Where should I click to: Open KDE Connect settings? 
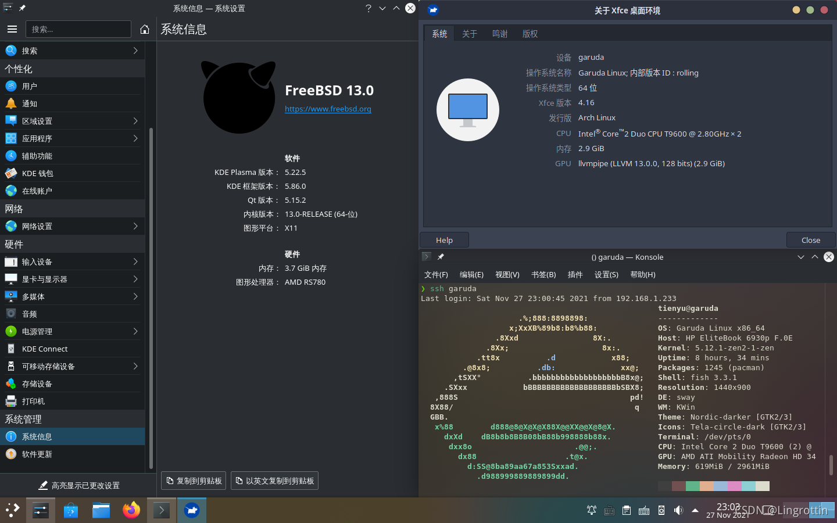click(x=72, y=349)
